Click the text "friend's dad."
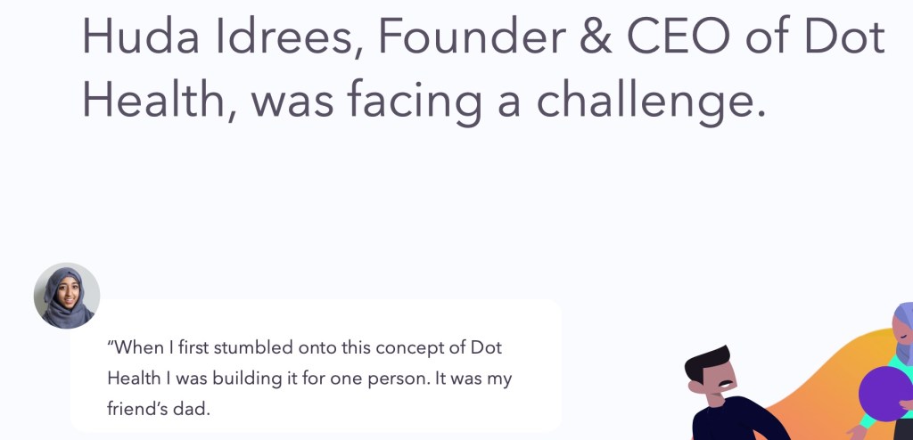 pos(158,409)
